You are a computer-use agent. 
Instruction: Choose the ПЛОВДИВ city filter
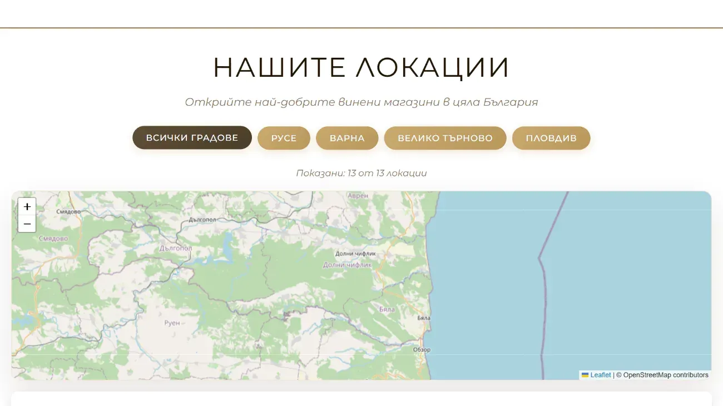[551, 138]
